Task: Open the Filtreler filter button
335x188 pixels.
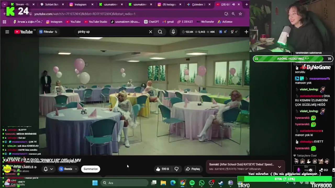Action: [x=48, y=32]
